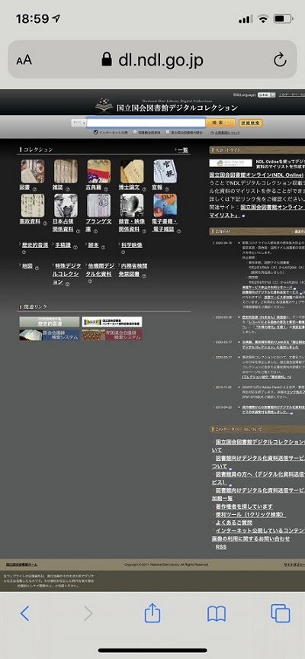The image size is (305, 659).
Task: Open the プランゲ文庫 collection thumbnail
Action: 98,205
